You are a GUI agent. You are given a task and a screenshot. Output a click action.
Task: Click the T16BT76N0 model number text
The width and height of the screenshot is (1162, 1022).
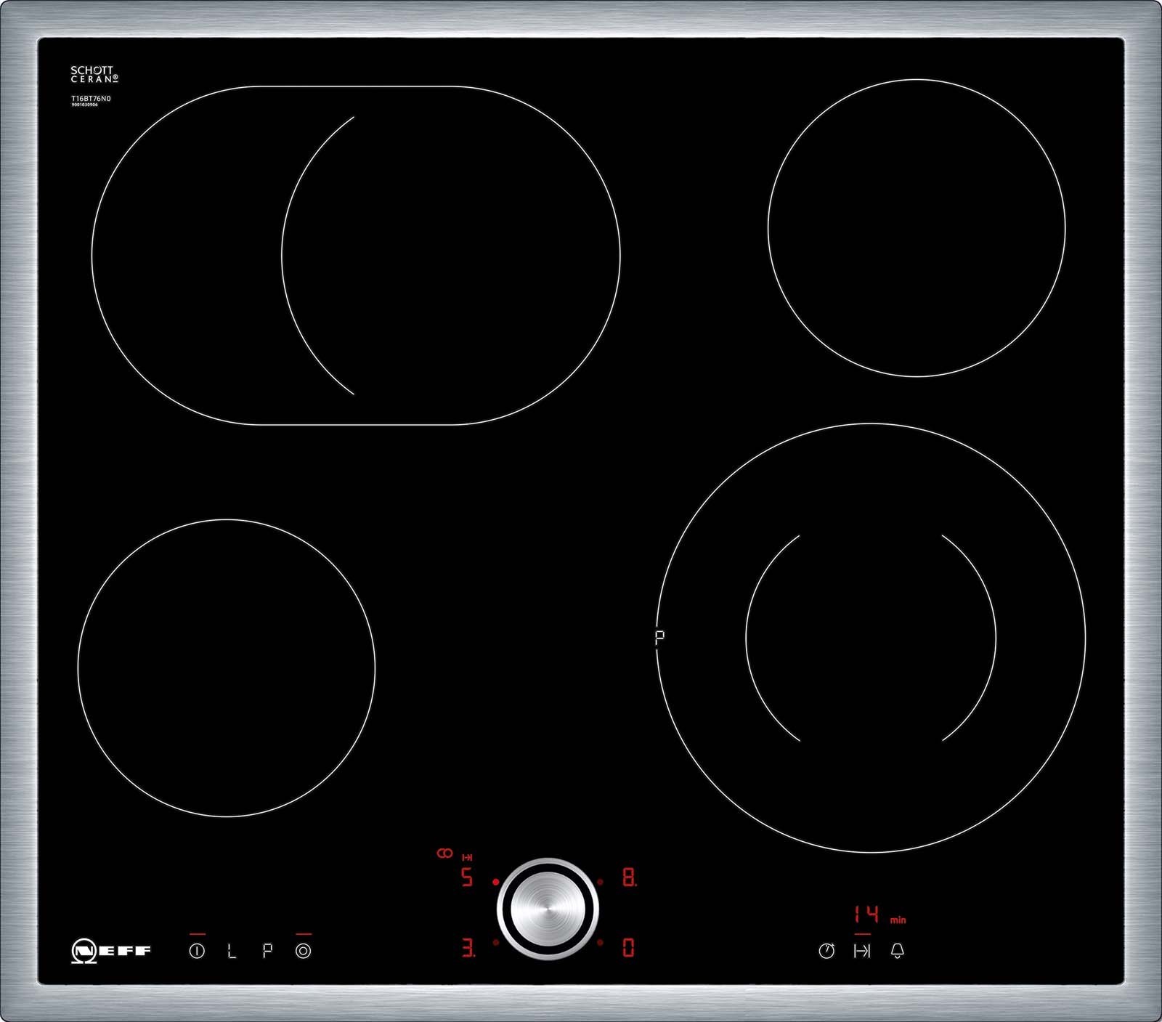pos(91,98)
